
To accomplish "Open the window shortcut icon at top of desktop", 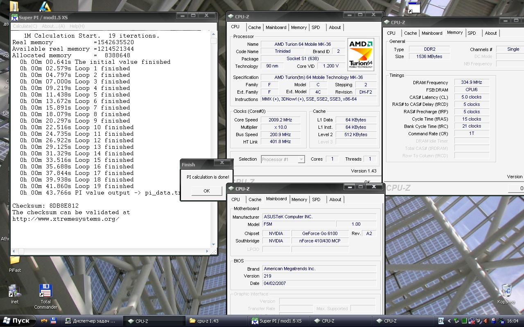I will pos(414,7).
